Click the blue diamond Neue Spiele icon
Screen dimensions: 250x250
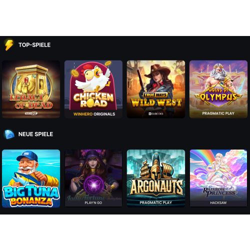click(x=9, y=134)
